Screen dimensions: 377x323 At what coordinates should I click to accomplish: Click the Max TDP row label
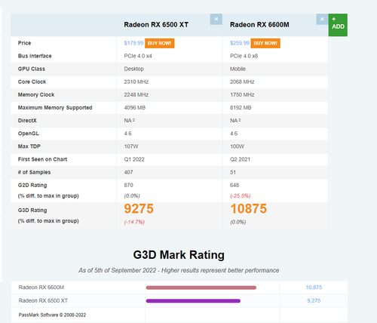coord(29,146)
